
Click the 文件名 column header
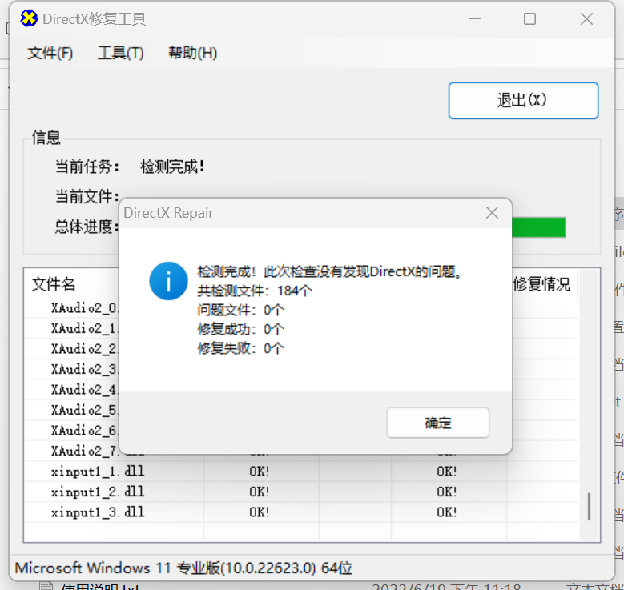[54, 284]
